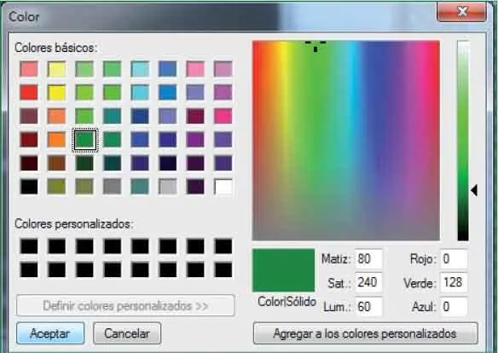The width and height of the screenshot is (498, 353).
Task: Click the Aceptar button
Action: [x=50, y=333]
